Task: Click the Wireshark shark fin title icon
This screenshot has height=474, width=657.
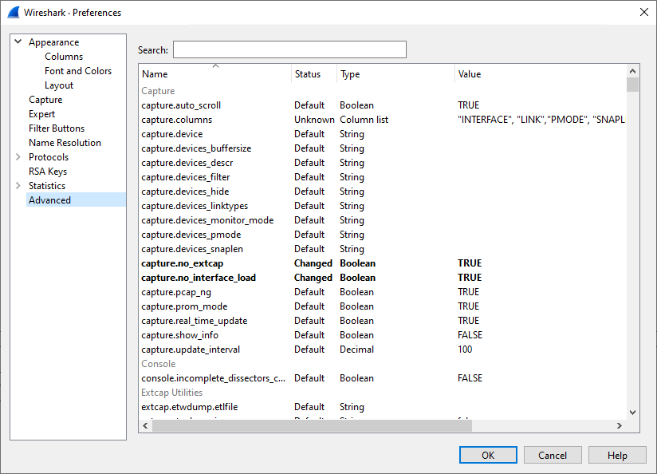Action: coord(13,12)
